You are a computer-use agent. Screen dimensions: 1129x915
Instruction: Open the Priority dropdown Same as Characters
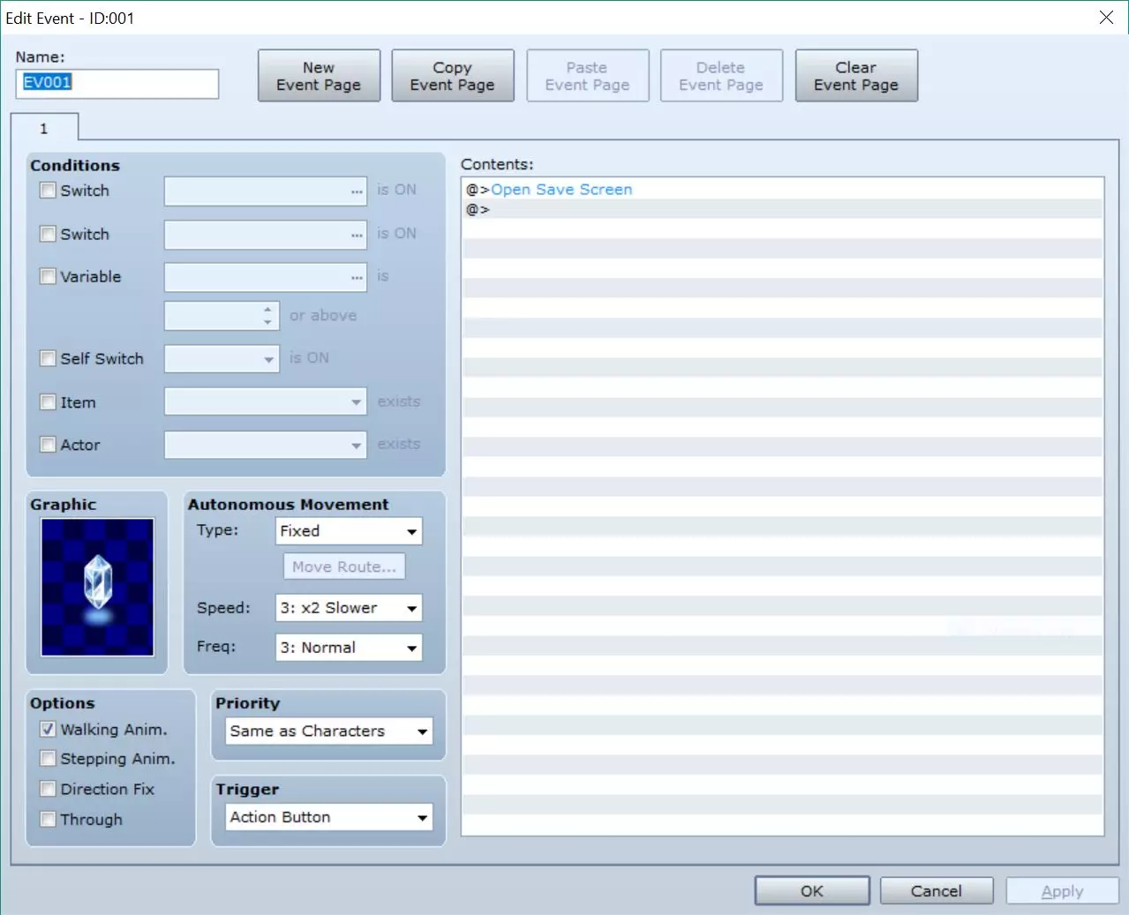(x=329, y=731)
